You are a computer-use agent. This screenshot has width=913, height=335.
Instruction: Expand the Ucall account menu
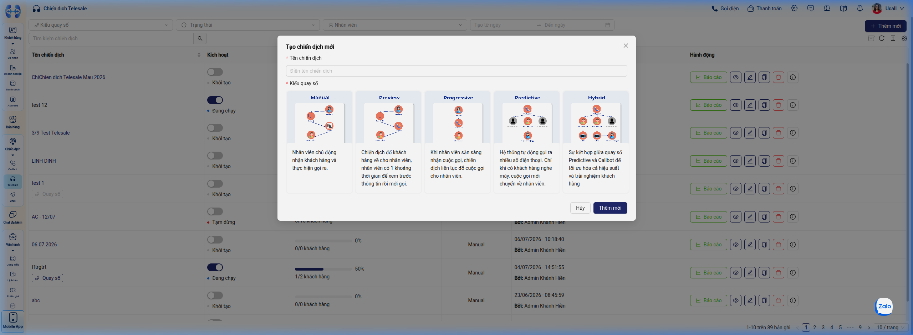[888, 9]
